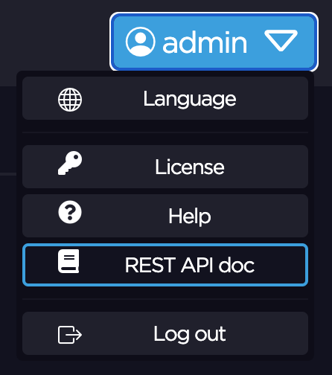The image size is (332, 375).
Task: Click the Help text label
Action: pos(190,217)
